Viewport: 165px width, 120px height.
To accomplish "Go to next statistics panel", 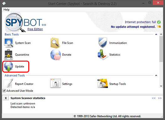I will pyautogui.click(x=160, y=98).
